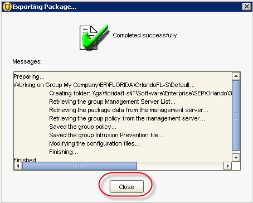Viewport: 253px width, 203px height.
Task: Click the "Preparing..." message line
Action: (29, 76)
